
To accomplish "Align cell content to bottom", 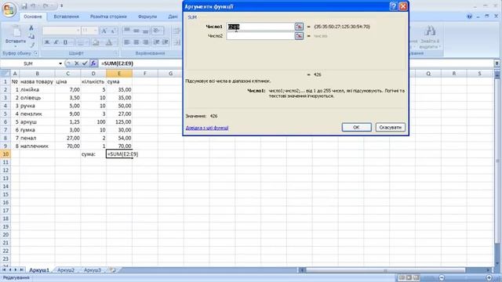I will (x=146, y=31).
